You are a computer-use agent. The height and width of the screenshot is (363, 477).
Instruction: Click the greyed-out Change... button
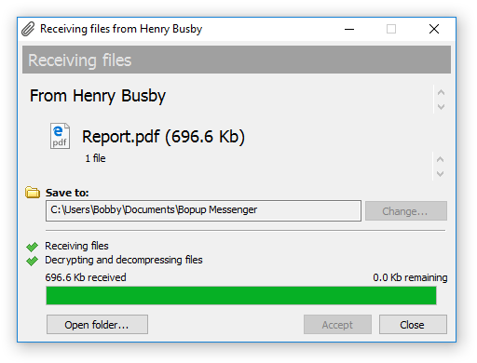pyautogui.click(x=406, y=211)
